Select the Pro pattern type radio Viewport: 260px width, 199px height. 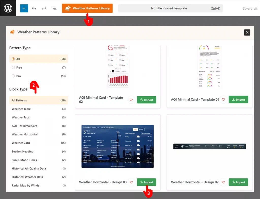(13, 76)
